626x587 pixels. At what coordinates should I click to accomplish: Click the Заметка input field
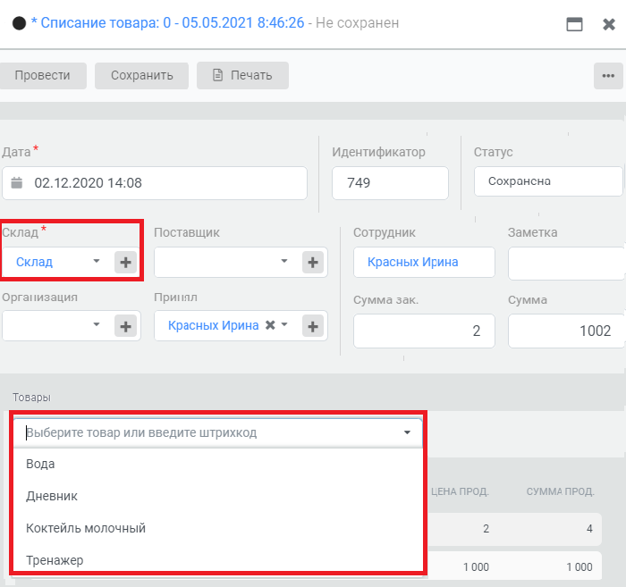point(566,264)
